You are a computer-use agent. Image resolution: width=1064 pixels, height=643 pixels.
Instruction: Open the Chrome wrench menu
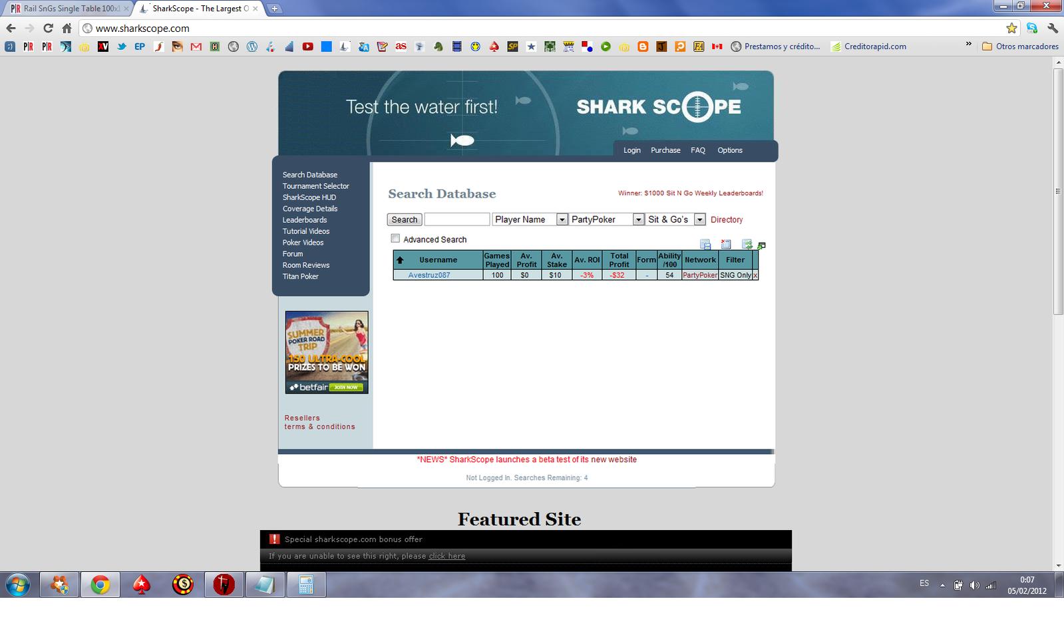1053,28
